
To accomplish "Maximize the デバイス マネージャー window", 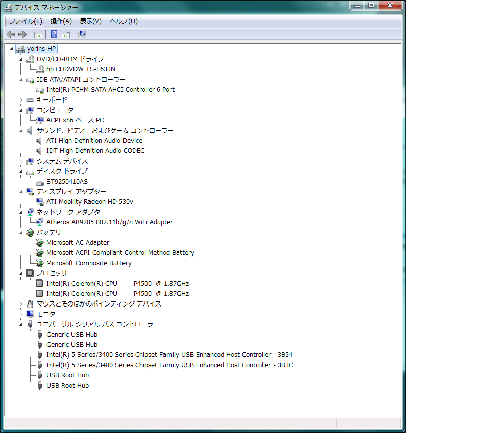I will point(371,5).
